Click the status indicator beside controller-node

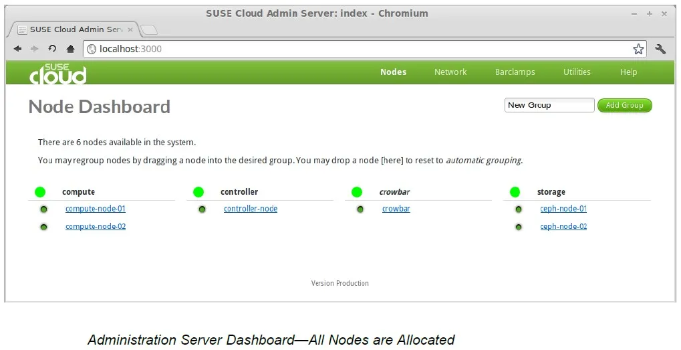pyautogui.click(x=202, y=209)
